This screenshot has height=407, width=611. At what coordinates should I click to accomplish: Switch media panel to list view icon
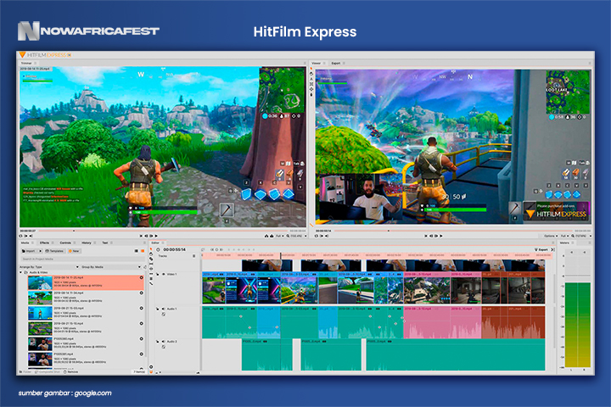click(136, 251)
